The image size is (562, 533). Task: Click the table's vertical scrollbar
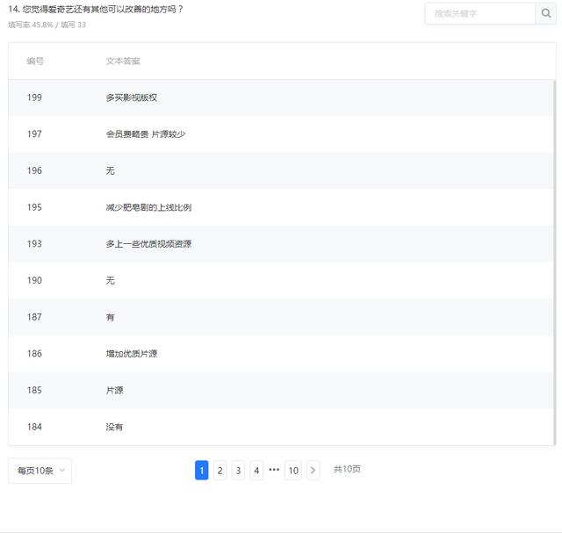pyautogui.click(x=554, y=263)
